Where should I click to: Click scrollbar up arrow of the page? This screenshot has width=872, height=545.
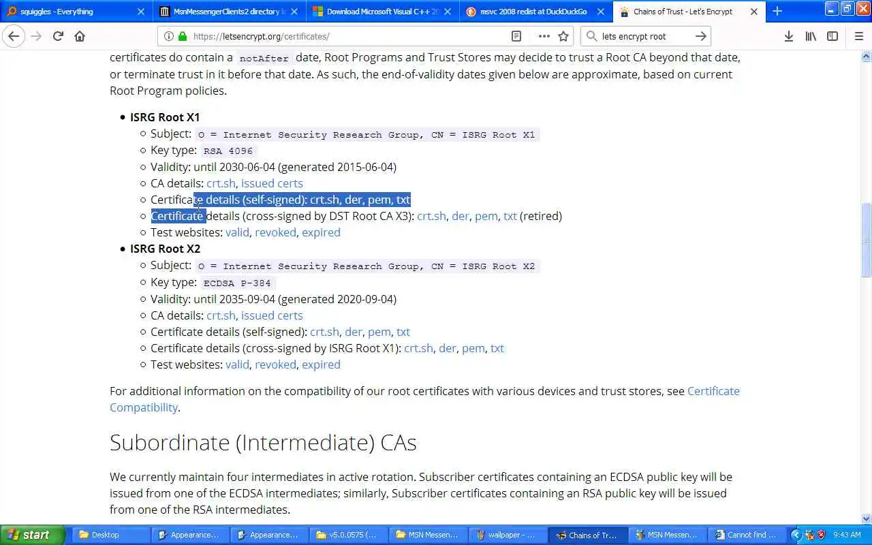867,56
